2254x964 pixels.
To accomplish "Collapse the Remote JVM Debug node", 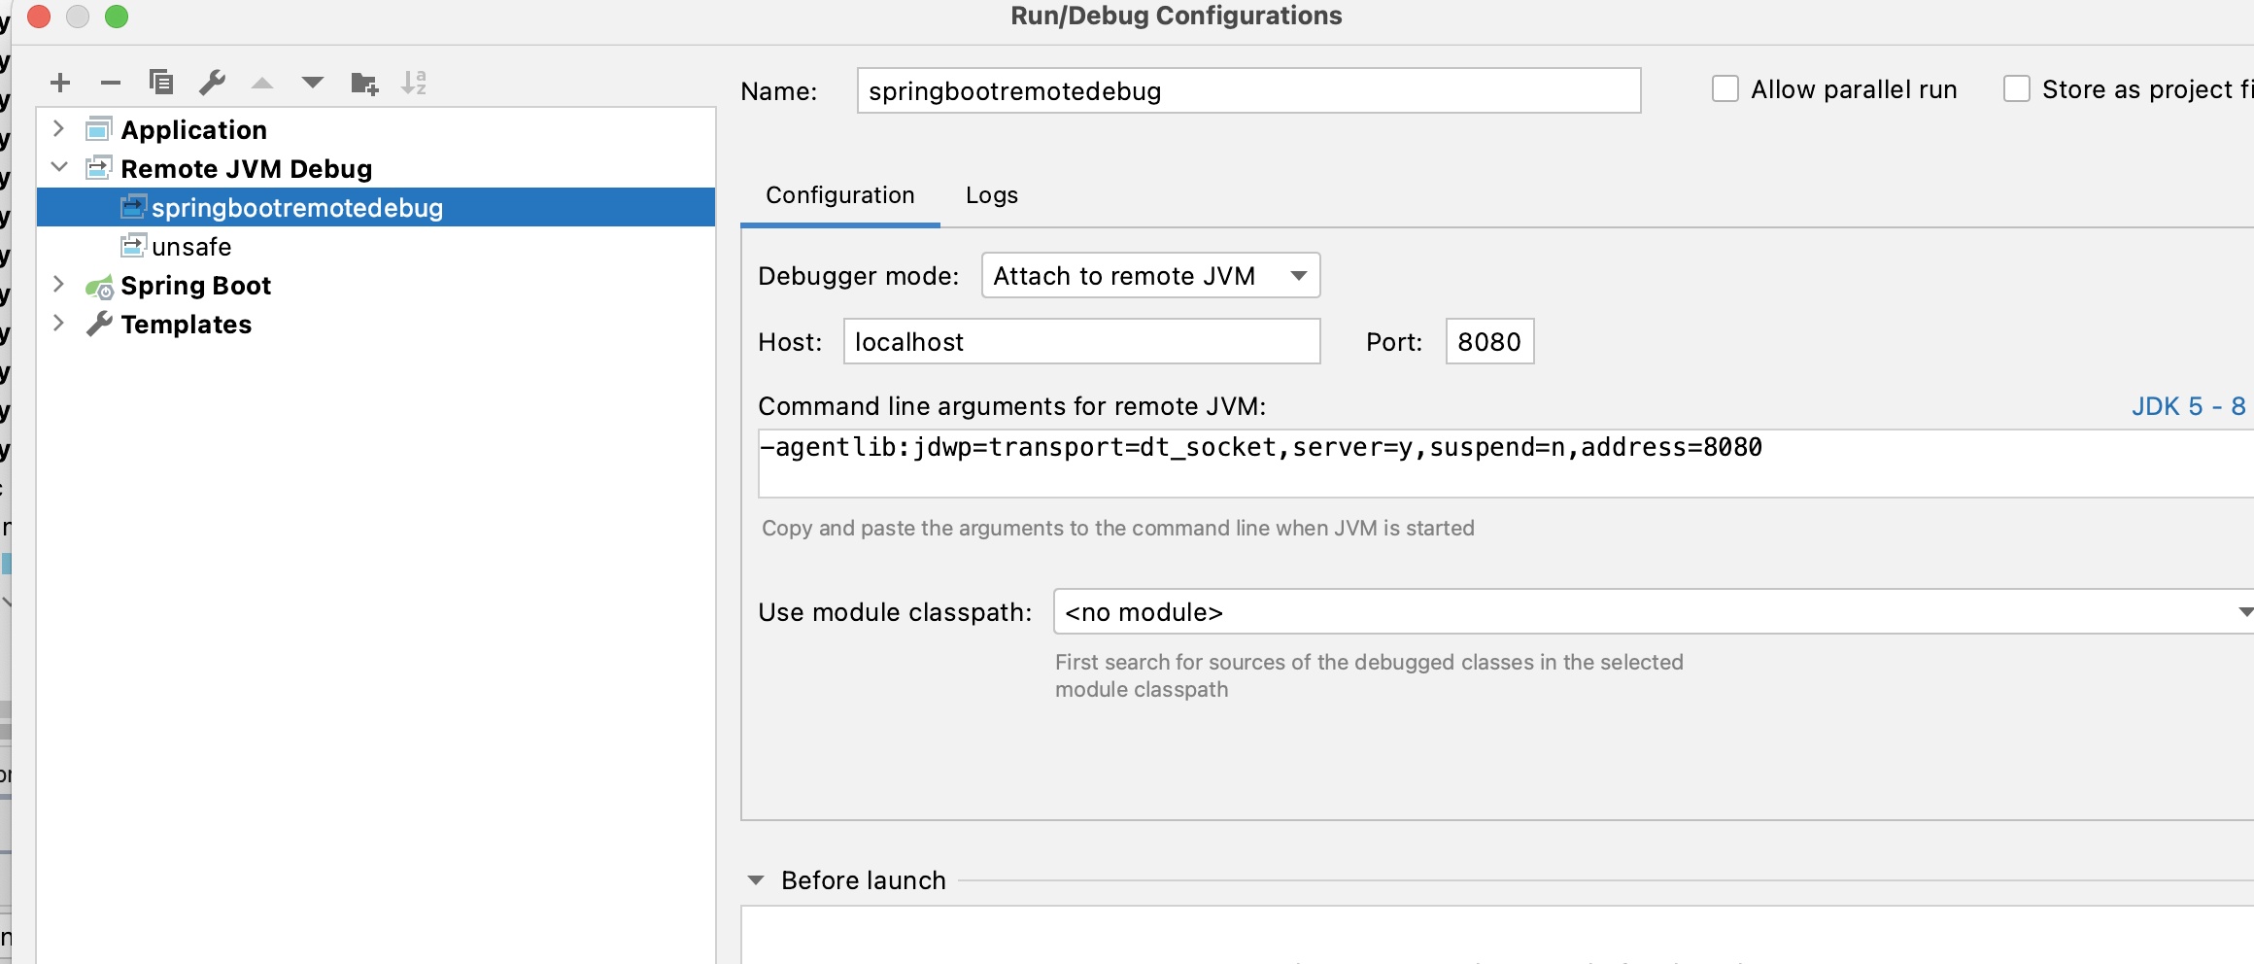I will 59,167.
